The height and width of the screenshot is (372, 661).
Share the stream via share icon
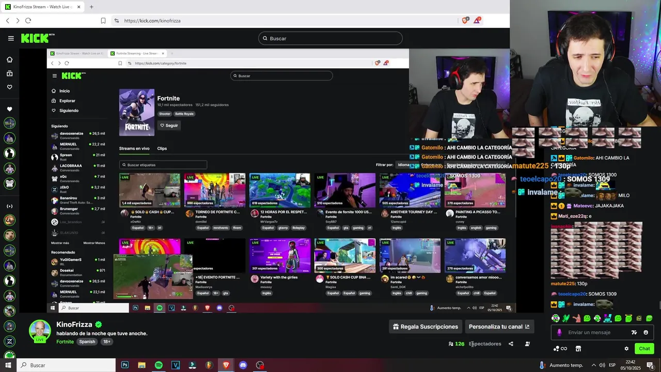point(511,344)
